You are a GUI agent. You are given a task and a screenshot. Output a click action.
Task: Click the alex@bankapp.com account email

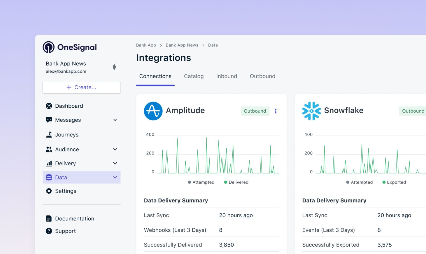click(66, 71)
